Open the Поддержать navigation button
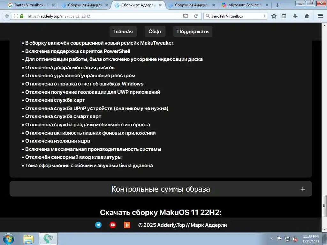327x245 pixels. (x=193, y=32)
